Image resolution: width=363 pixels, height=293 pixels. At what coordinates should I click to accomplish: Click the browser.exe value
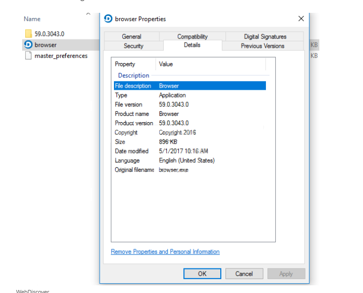click(x=174, y=170)
